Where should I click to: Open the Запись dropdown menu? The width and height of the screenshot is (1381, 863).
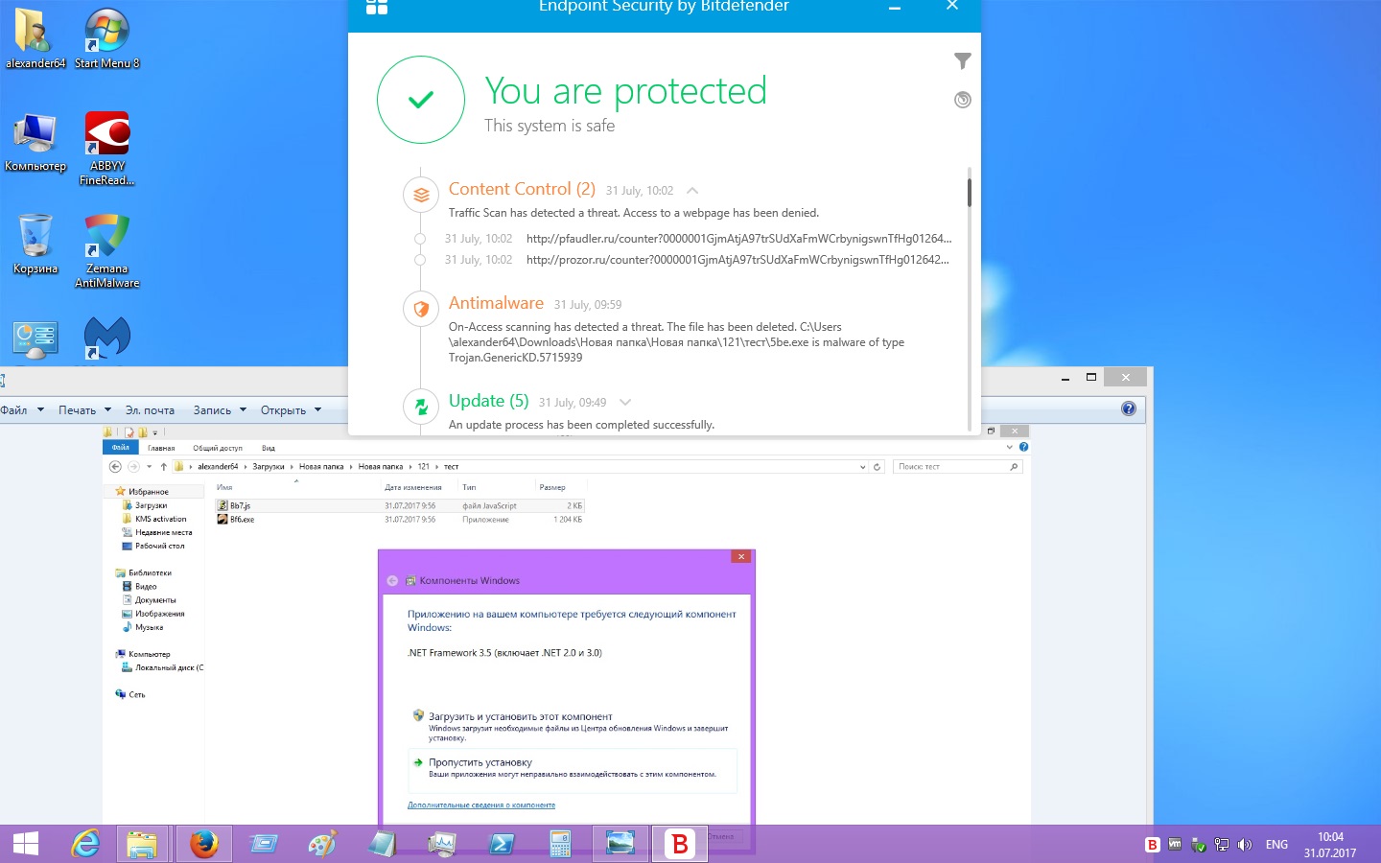[220, 410]
